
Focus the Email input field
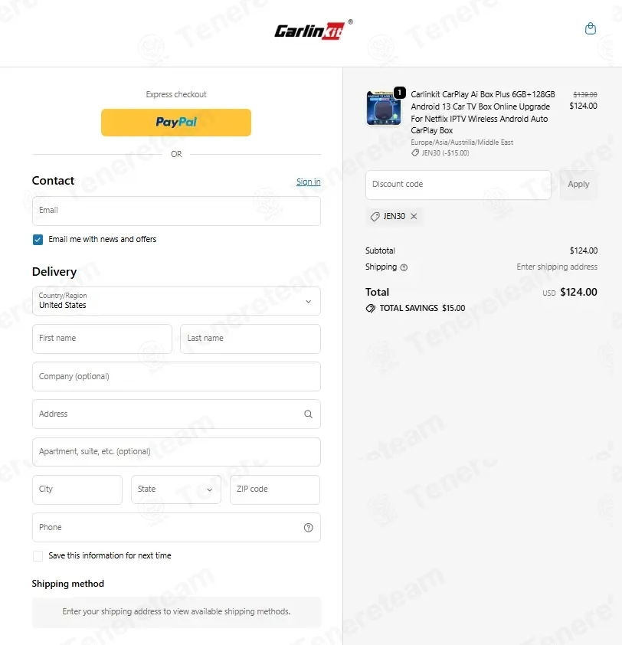point(176,211)
